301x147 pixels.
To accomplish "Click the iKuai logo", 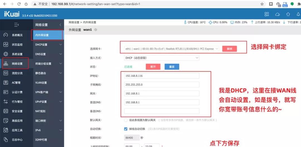I will [x=12, y=14].
